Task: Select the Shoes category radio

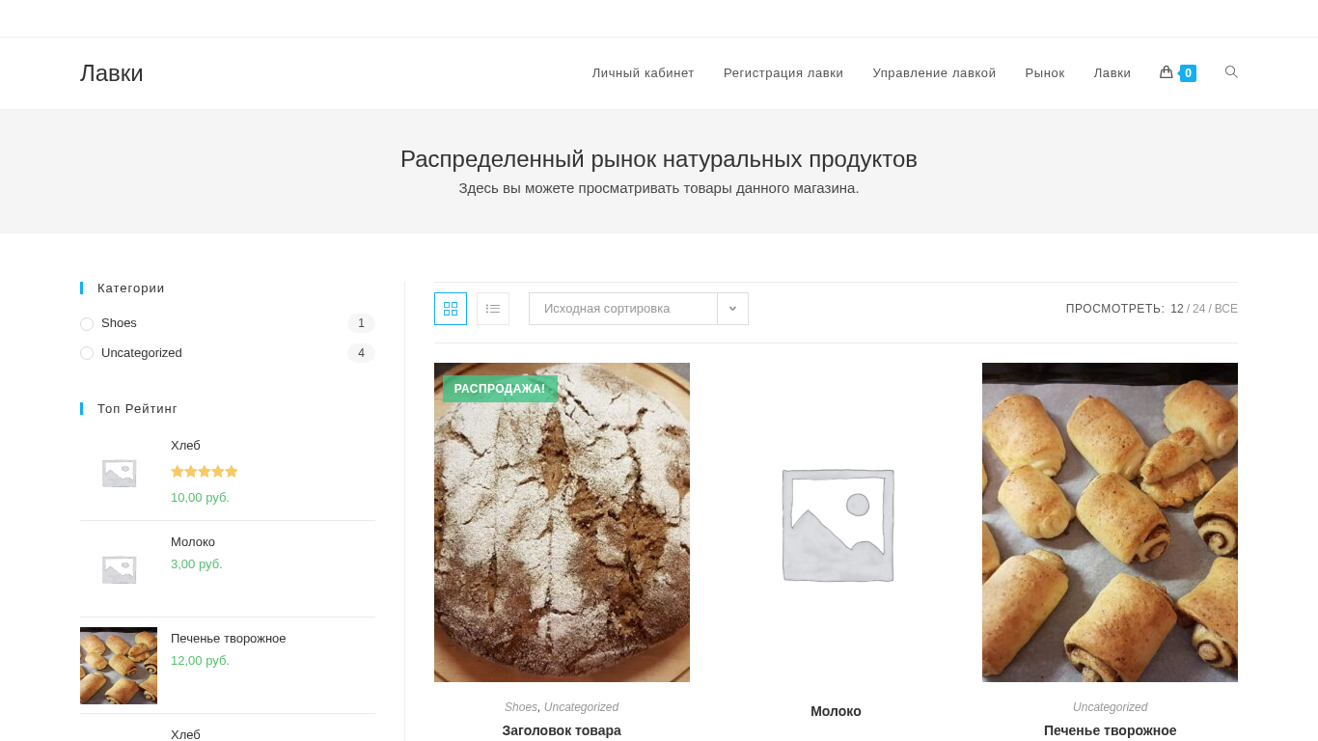Action: (87, 324)
